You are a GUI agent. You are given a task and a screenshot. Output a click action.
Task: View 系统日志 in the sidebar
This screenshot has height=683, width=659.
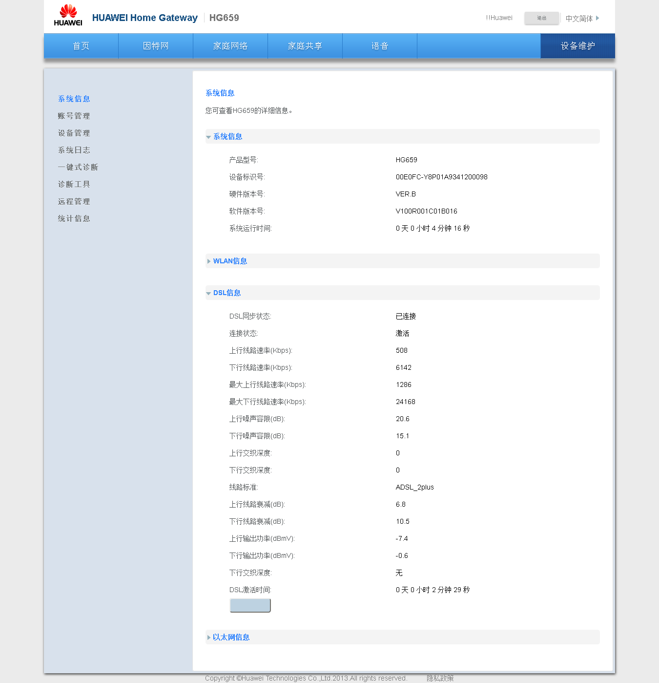click(x=74, y=150)
